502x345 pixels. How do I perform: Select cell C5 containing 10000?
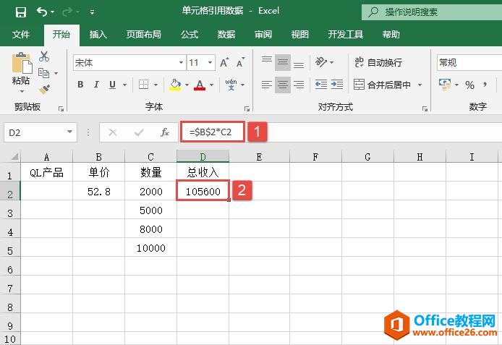(x=150, y=248)
